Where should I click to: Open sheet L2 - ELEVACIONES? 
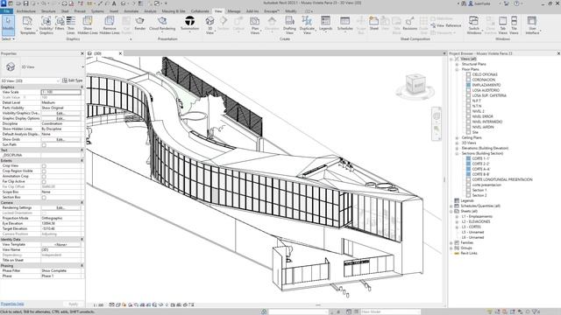click(x=476, y=221)
